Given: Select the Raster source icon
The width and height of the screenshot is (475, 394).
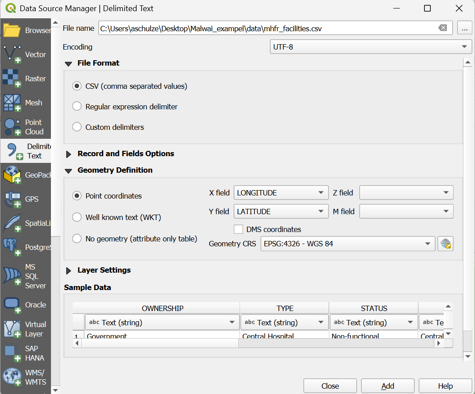Looking at the screenshot, I should coord(25,79).
